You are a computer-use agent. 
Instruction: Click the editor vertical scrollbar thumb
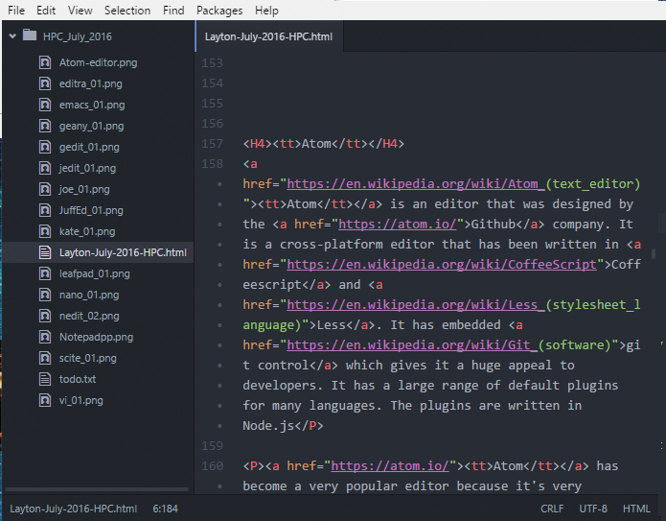[x=654, y=253]
